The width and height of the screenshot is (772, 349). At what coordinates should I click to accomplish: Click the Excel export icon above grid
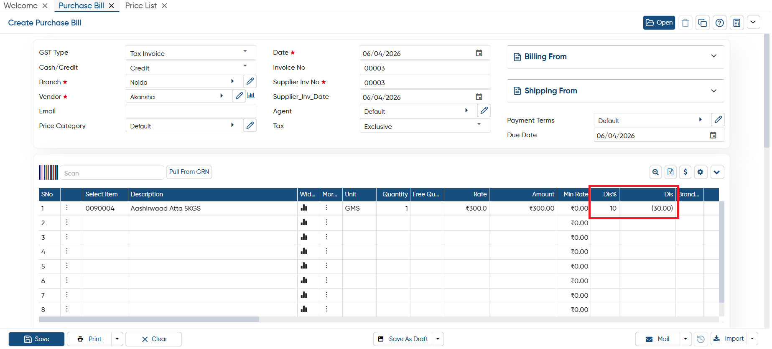670,172
